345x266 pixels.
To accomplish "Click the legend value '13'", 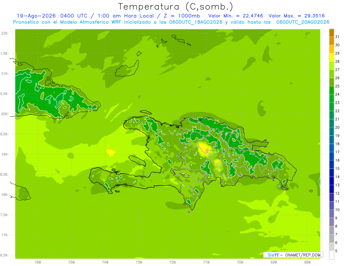I will pos(338,185).
